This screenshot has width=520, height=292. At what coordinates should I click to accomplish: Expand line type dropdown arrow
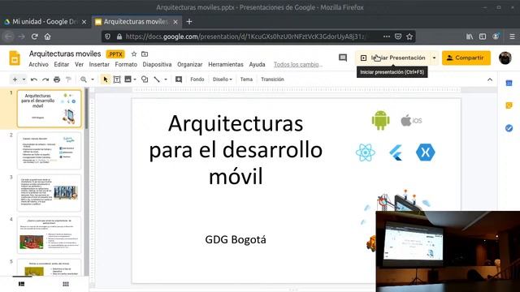pyautogui.click(x=166, y=79)
